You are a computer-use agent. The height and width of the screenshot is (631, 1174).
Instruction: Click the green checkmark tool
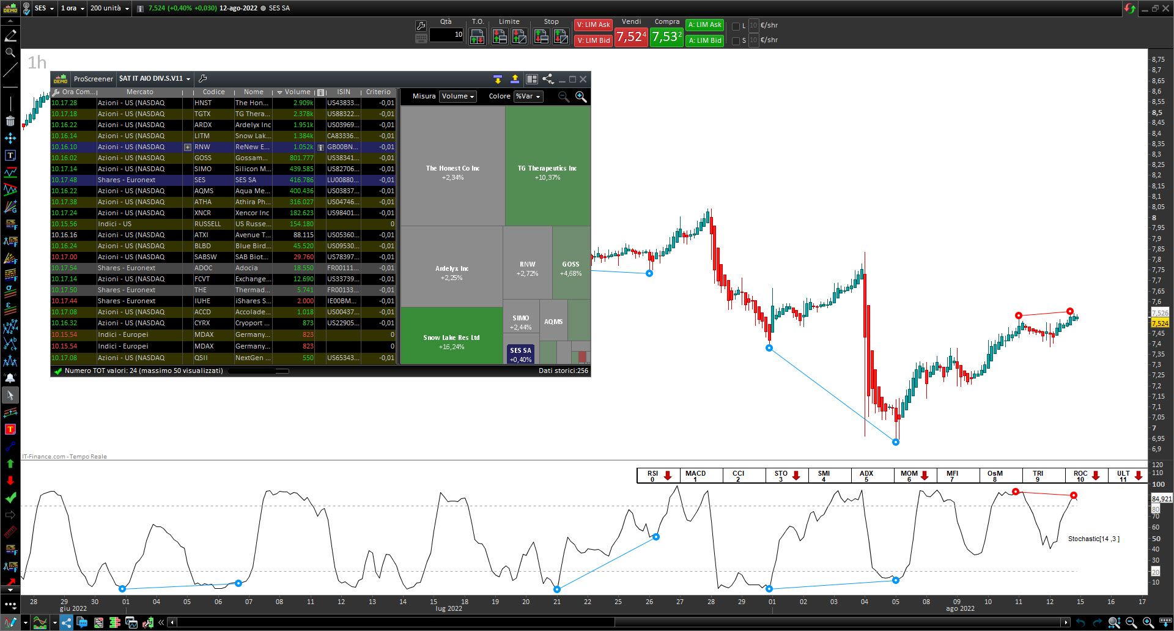point(10,498)
